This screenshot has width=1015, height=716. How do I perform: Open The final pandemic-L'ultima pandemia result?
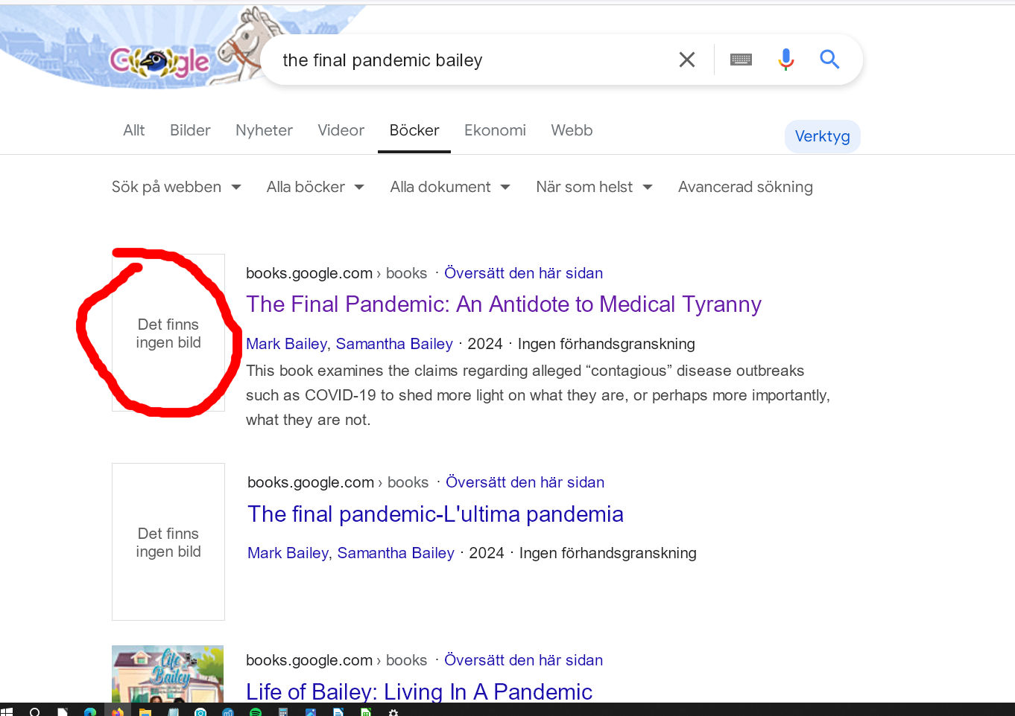[x=435, y=514]
